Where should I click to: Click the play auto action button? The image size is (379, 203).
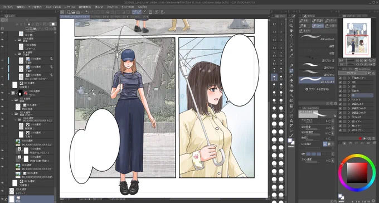click(365, 138)
